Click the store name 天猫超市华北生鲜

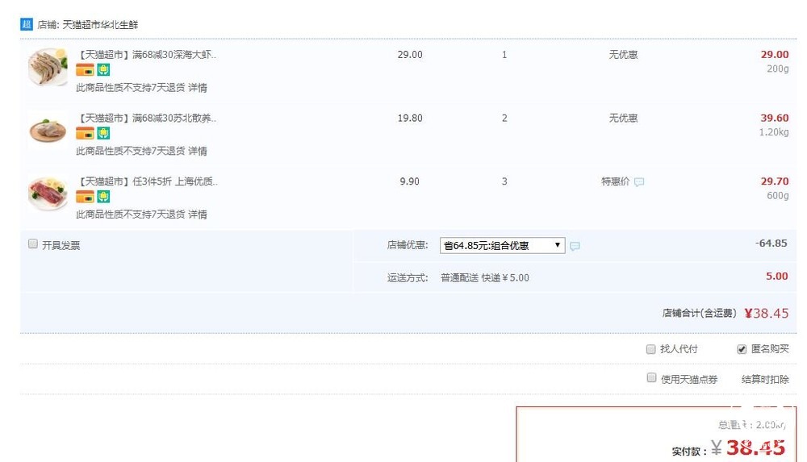(x=100, y=25)
